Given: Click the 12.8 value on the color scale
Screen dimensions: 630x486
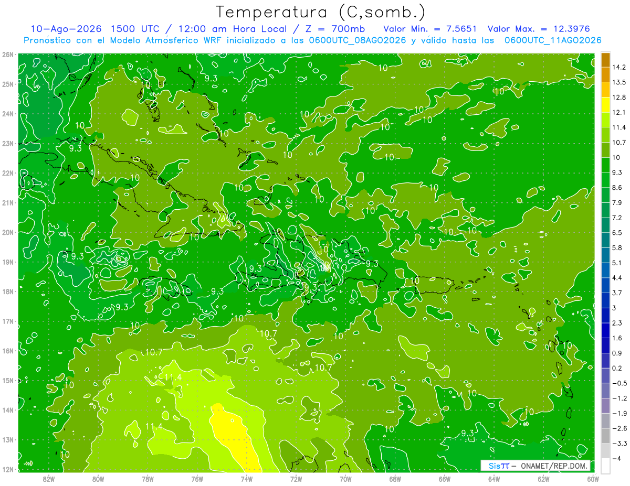Looking at the screenshot, I should tap(619, 98).
